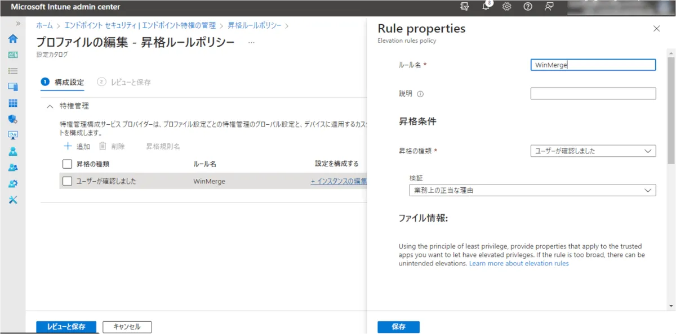This screenshot has height=334, width=676.
Task: Go to ホーム breadcrumb
Action: [x=45, y=25]
